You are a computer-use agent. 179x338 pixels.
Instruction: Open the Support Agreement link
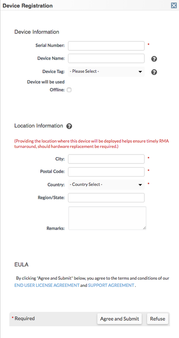click(111, 285)
